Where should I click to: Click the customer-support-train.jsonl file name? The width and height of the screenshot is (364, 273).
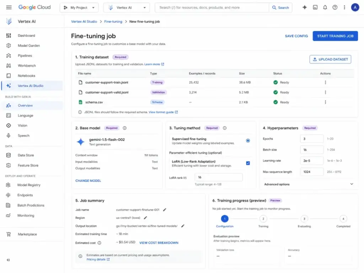107,82
